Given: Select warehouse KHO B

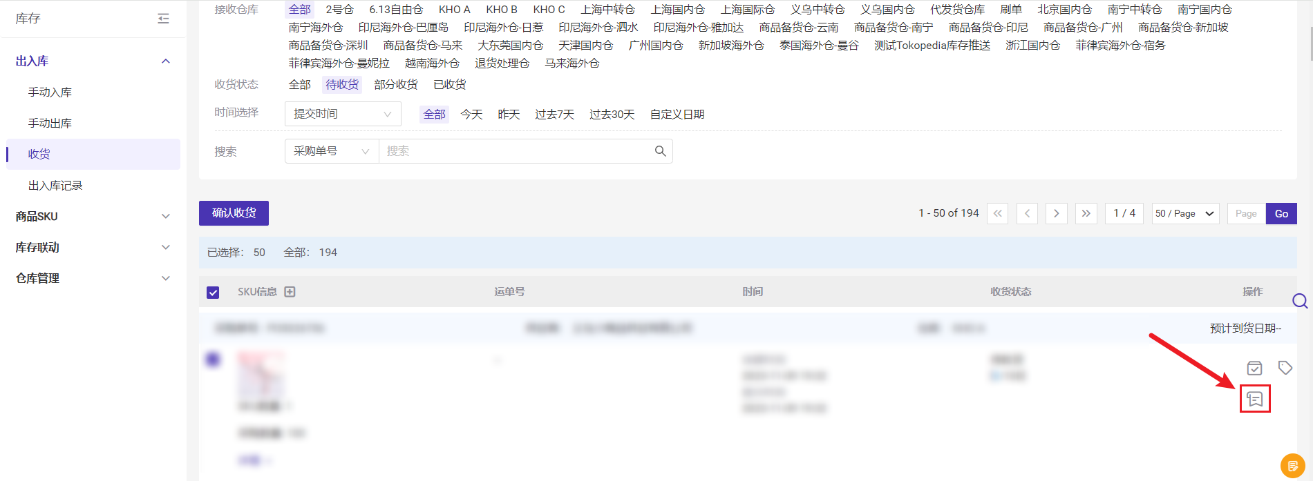Looking at the screenshot, I should pyautogui.click(x=502, y=9).
